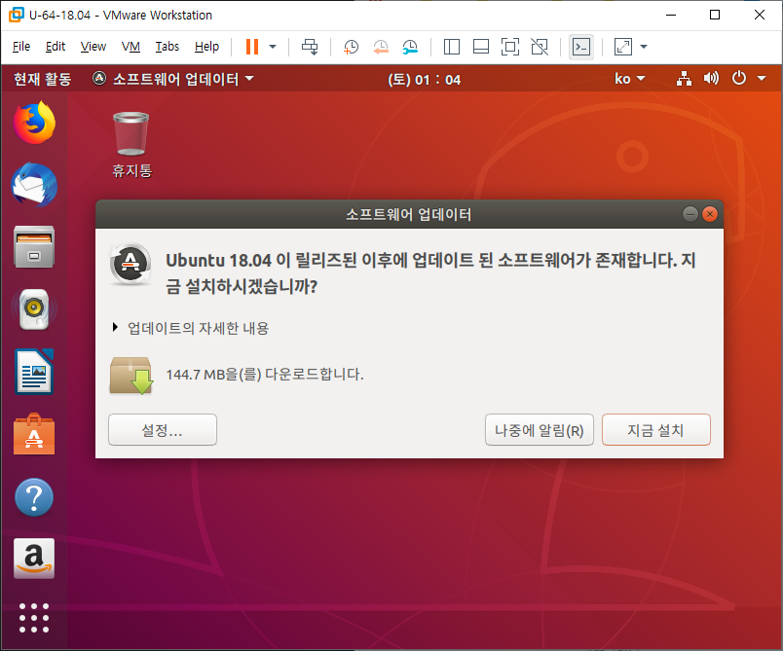Image resolution: width=783 pixels, height=651 pixels.
Task: Click the volume speaker icon
Action: point(711,78)
